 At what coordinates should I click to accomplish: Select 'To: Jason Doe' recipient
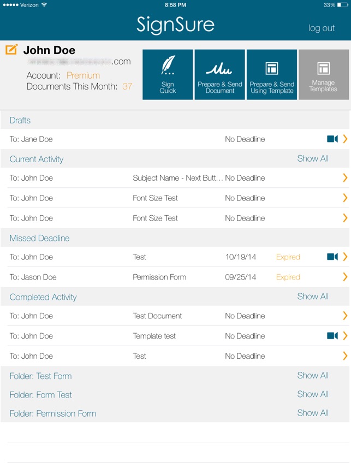pos(33,277)
